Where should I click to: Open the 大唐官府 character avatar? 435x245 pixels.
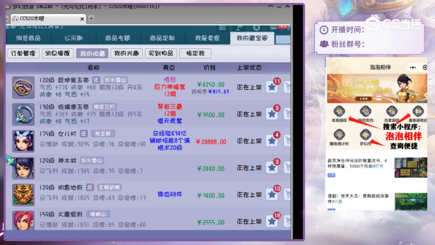[23, 220]
